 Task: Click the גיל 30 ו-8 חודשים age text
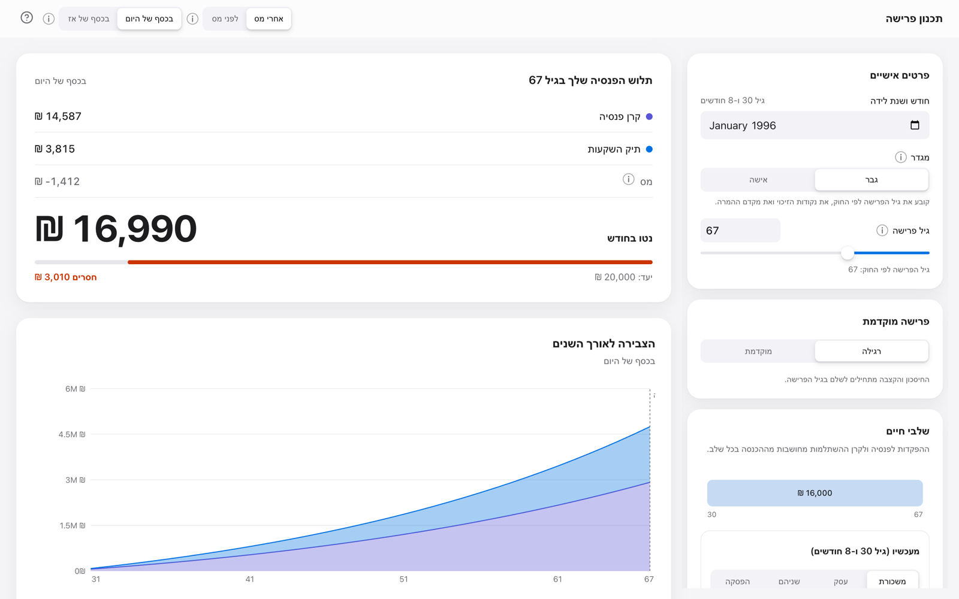(x=732, y=100)
